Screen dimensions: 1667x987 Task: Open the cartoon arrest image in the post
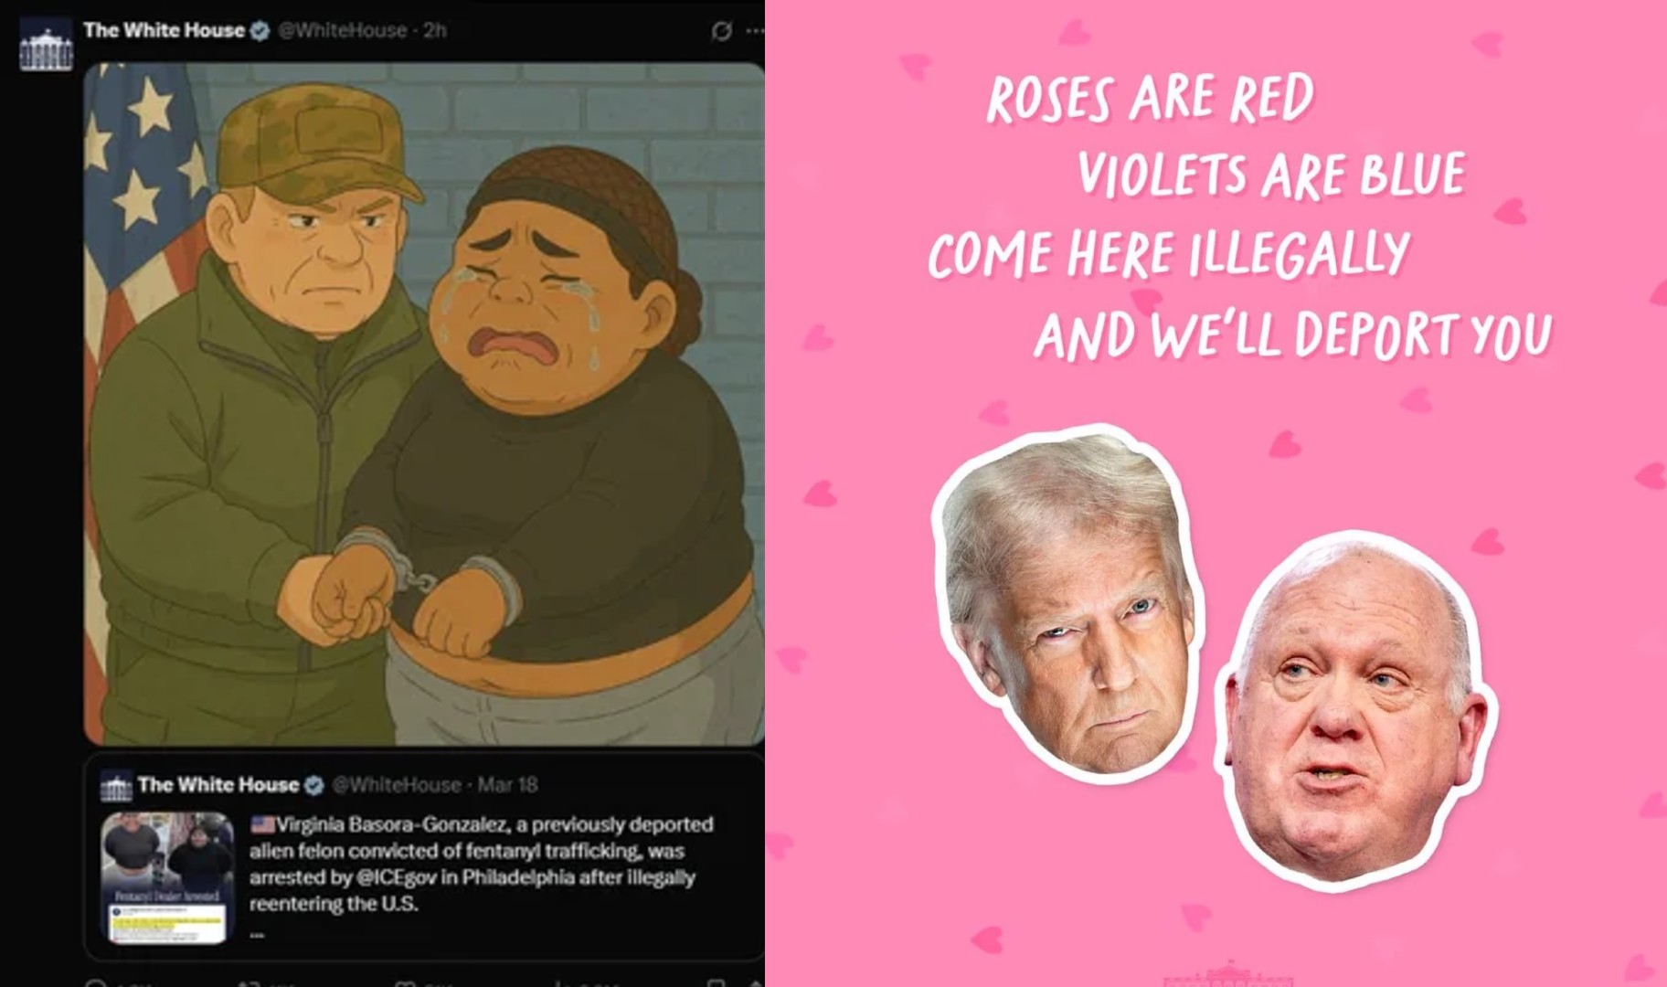point(424,403)
